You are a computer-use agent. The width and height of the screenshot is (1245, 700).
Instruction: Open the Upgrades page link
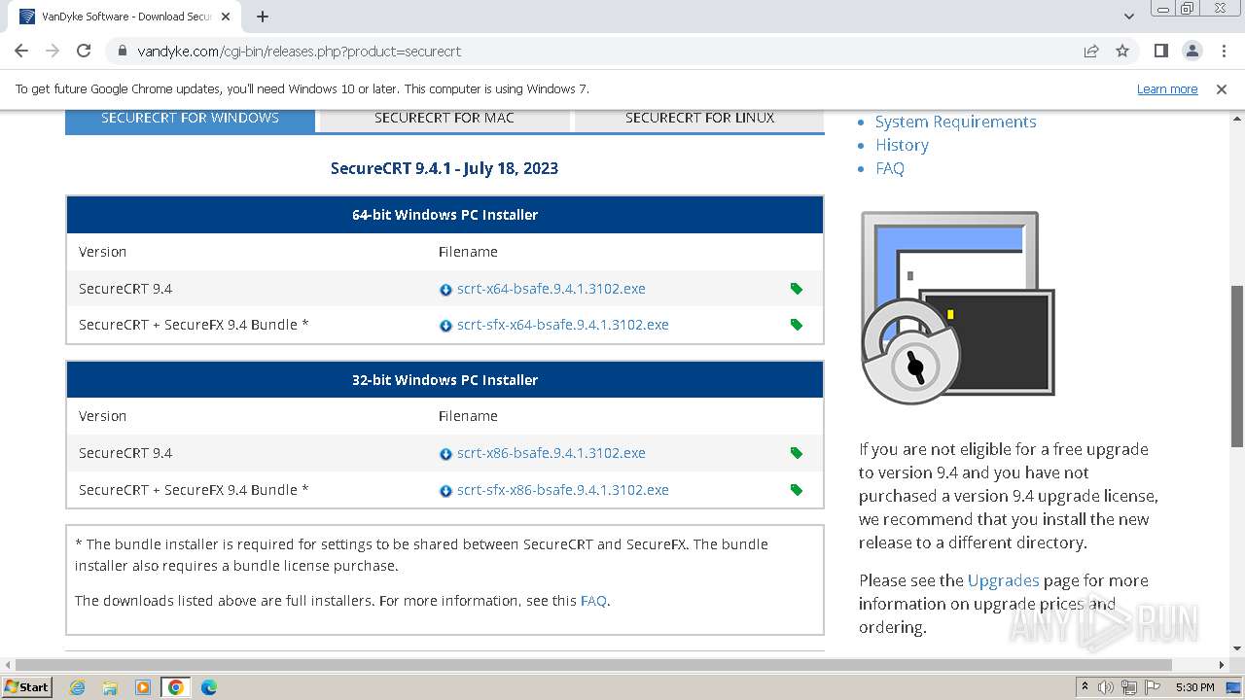click(x=1003, y=580)
